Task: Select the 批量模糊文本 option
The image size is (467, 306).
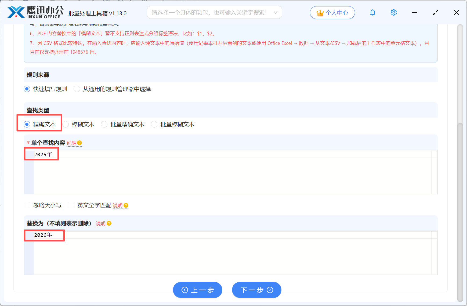Action: coord(154,124)
